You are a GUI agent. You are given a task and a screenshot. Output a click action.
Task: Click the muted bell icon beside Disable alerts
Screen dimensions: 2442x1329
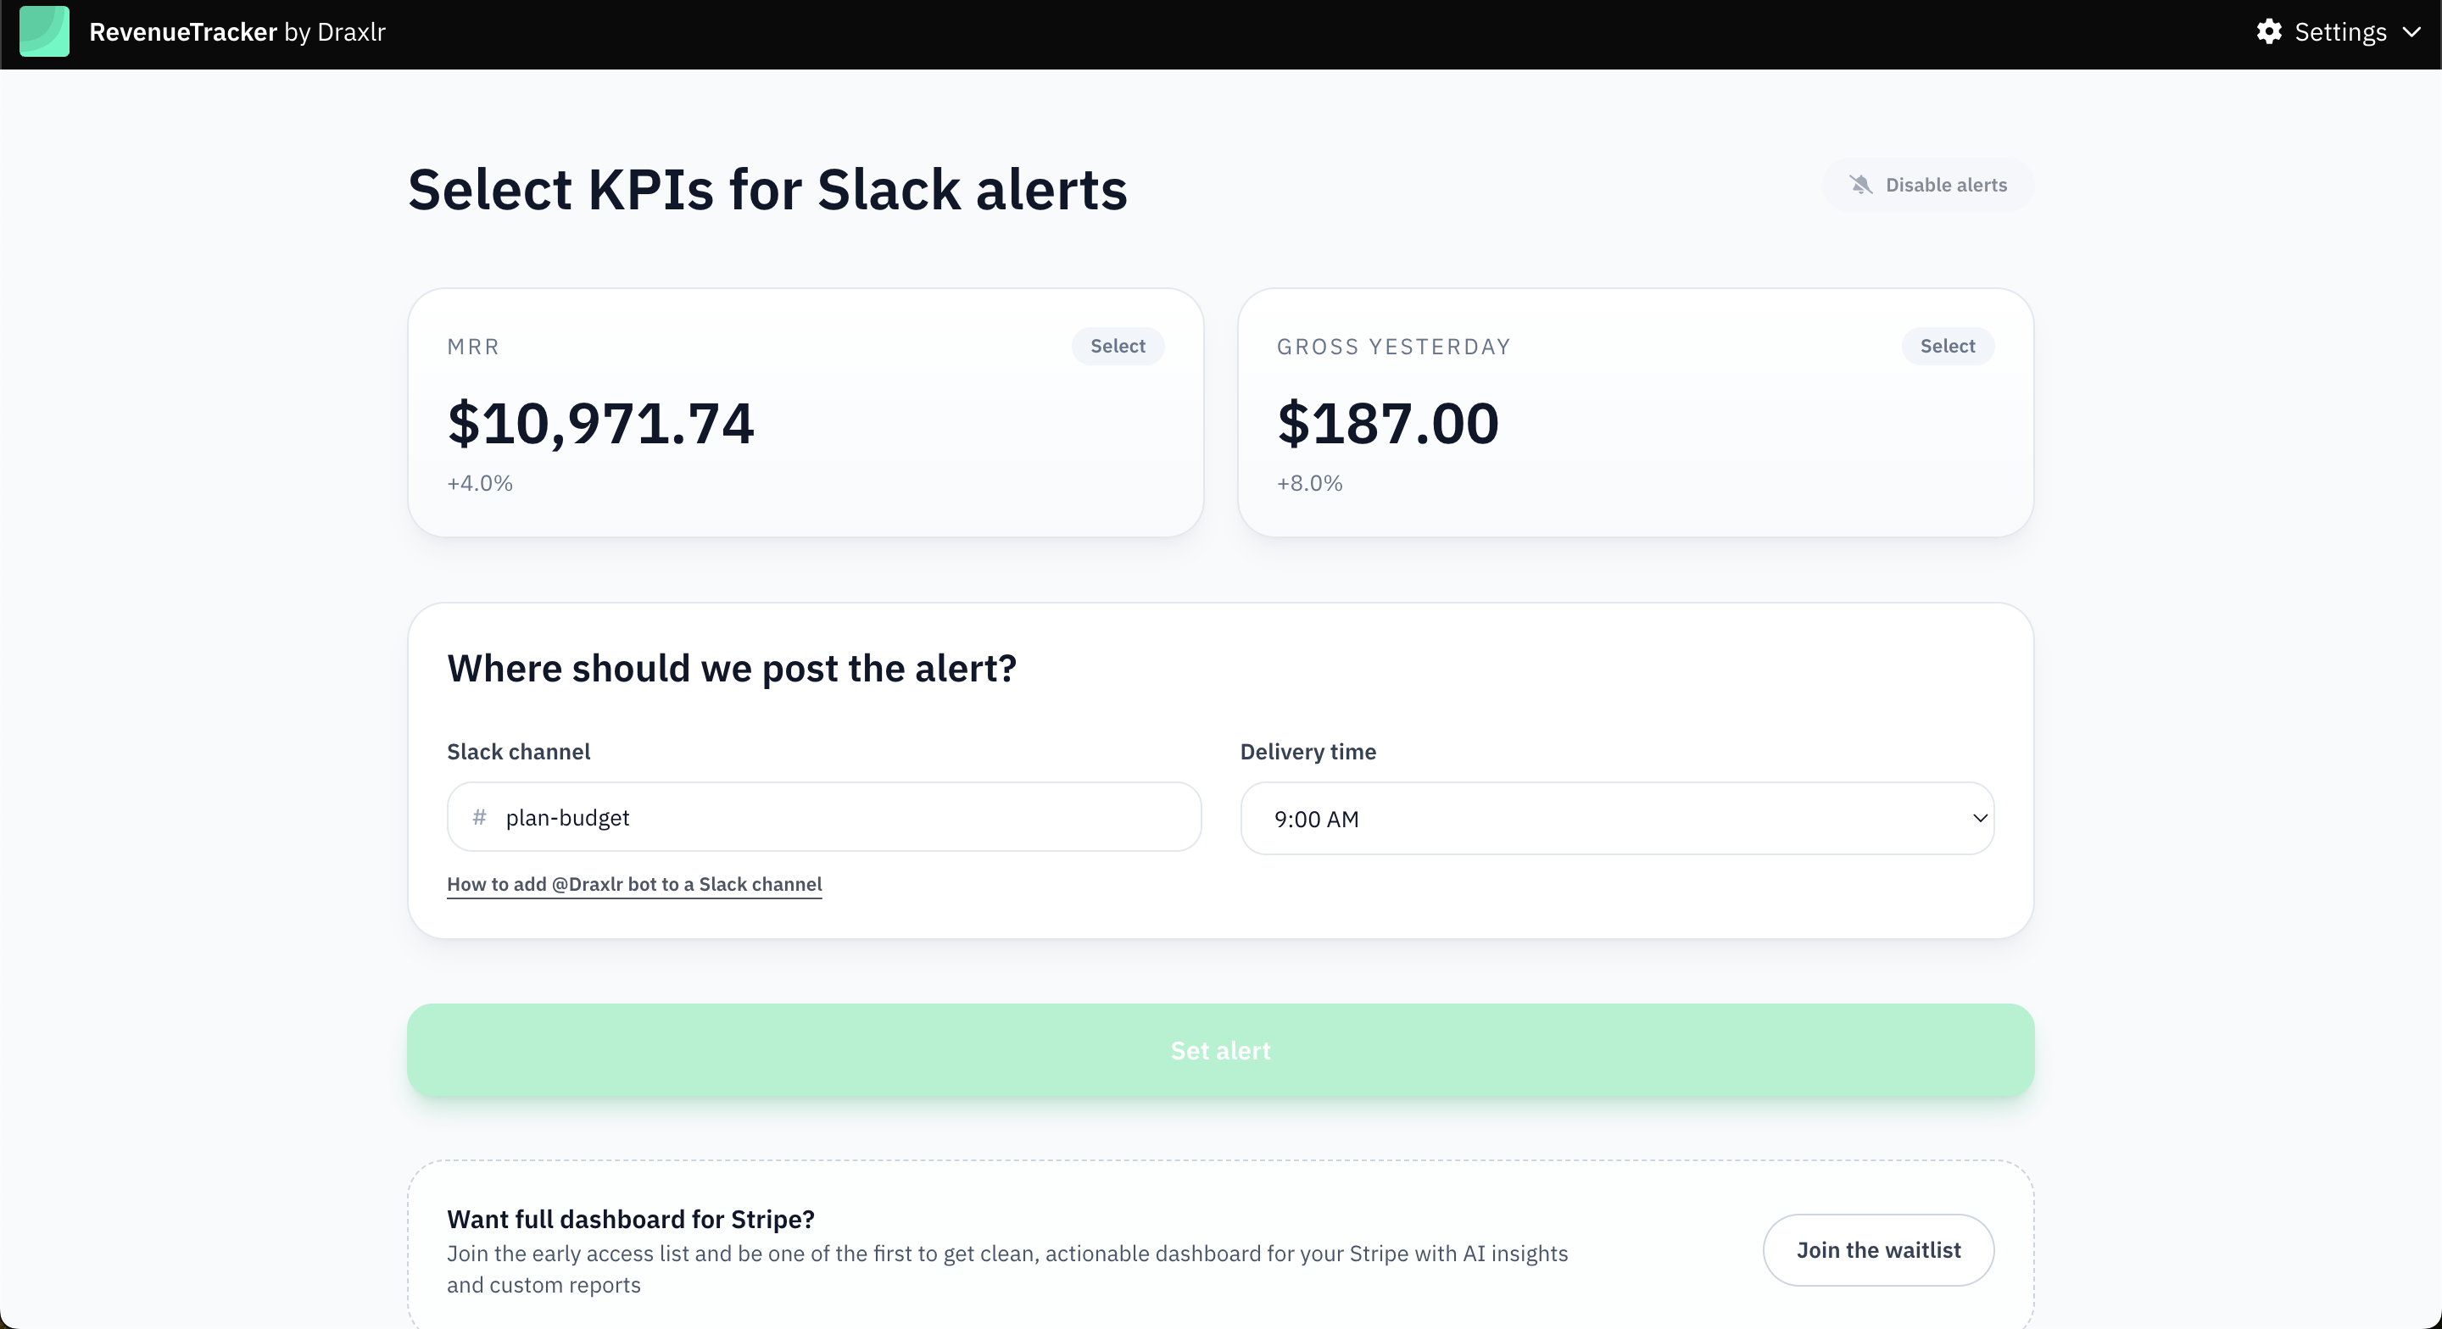(x=1861, y=185)
